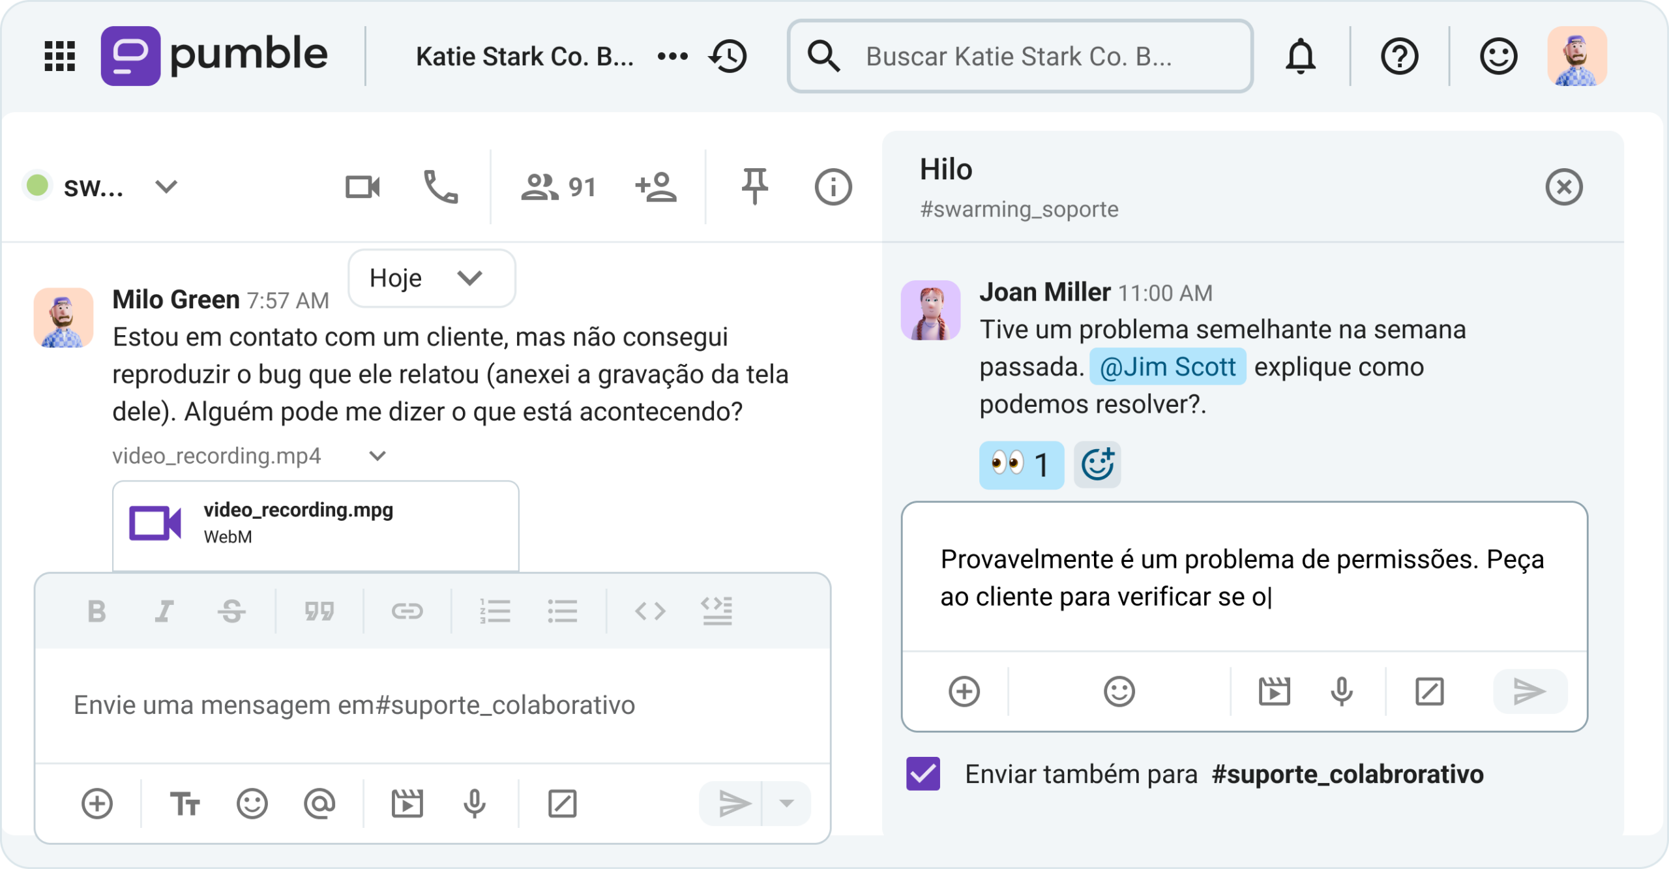This screenshot has width=1669, height=869.
Task: Mention someone using the @ icon
Action: pyautogui.click(x=318, y=803)
